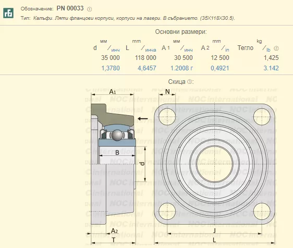Select the A1 value 30 500
Screen dimensions: 293x248
[184, 58]
